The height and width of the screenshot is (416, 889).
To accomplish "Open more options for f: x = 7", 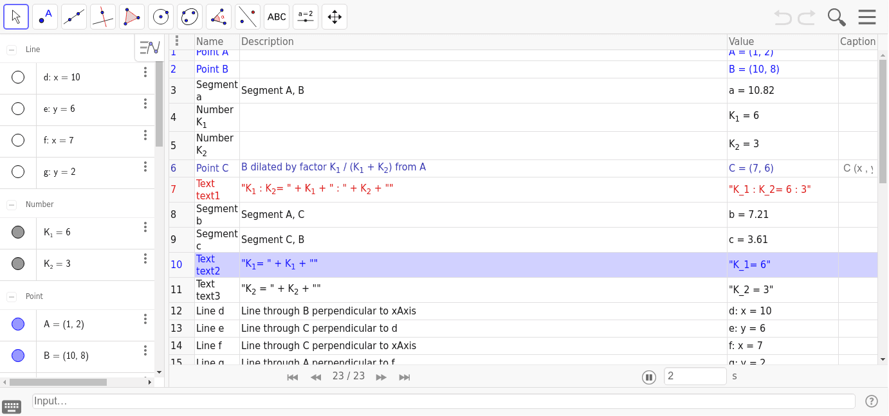I will [145, 135].
